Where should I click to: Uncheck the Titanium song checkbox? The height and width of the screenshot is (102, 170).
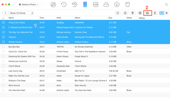(x=3, y=37)
